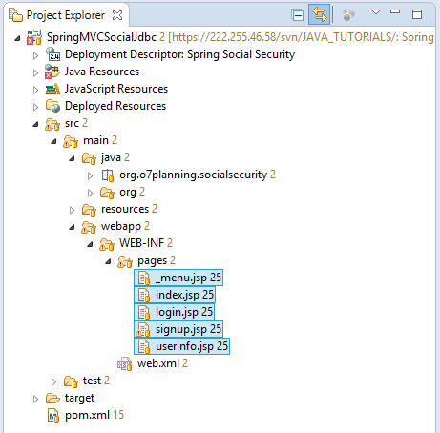Expand the target folder

coord(35,399)
